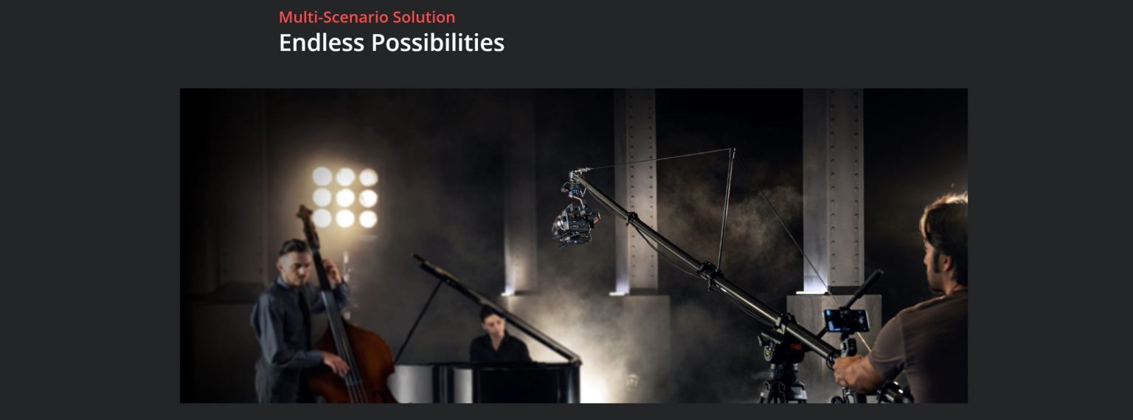The height and width of the screenshot is (420, 1133).
Task: Click the nine-bulb stage light panel
Action: coord(345,197)
